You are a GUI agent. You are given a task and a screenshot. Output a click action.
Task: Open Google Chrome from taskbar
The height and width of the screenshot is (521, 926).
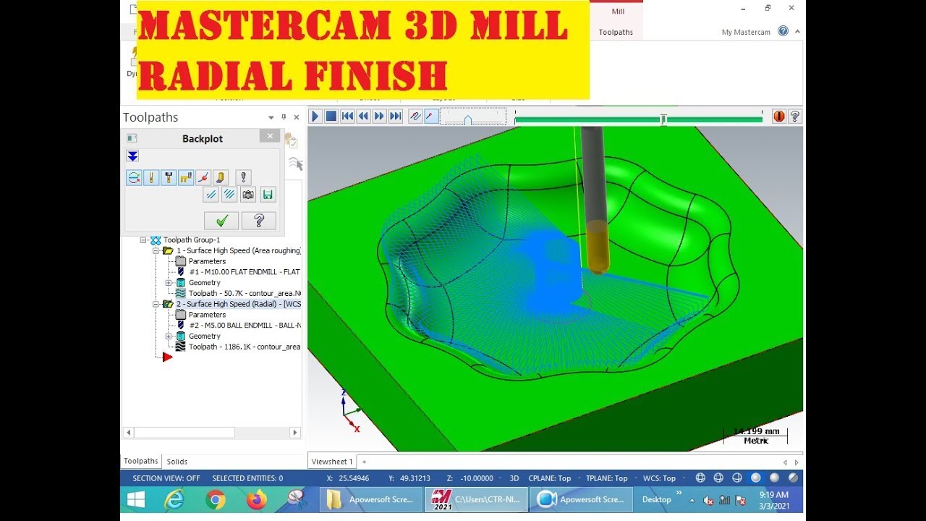[215, 499]
